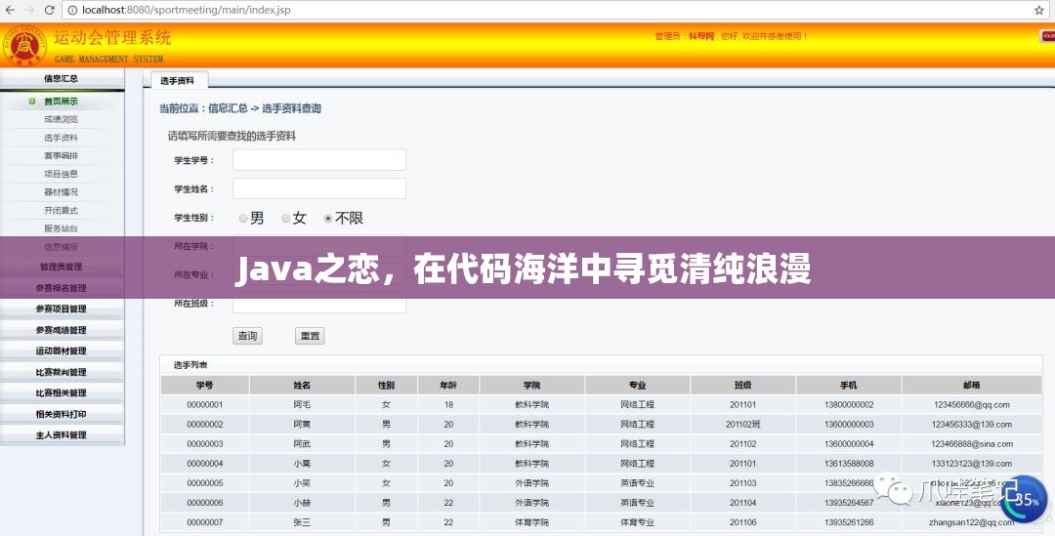Click the 专业 column header
1055x536 pixels.
pyautogui.click(x=637, y=386)
